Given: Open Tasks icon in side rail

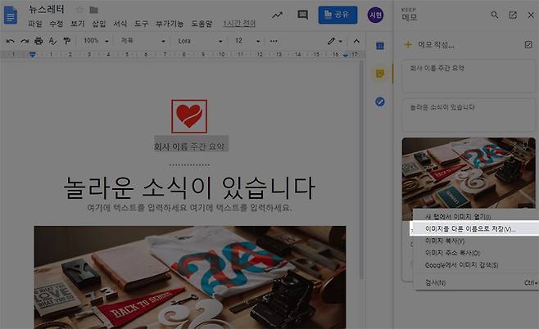Looking at the screenshot, I should (380, 101).
